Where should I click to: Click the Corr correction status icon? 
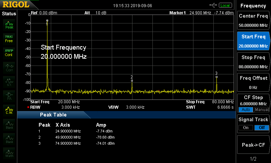(9, 67)
